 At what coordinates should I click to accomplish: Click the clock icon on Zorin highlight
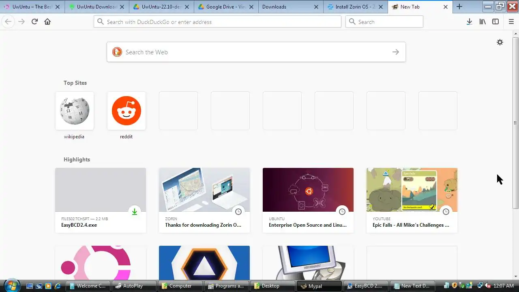[x=238, y=212]
